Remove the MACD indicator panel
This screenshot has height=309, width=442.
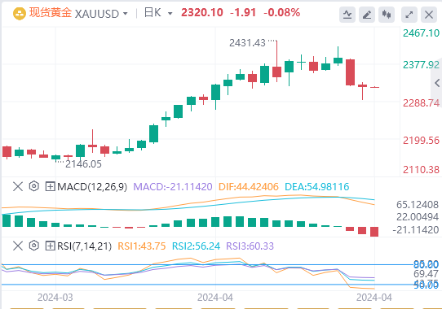[x=18, y=186]
